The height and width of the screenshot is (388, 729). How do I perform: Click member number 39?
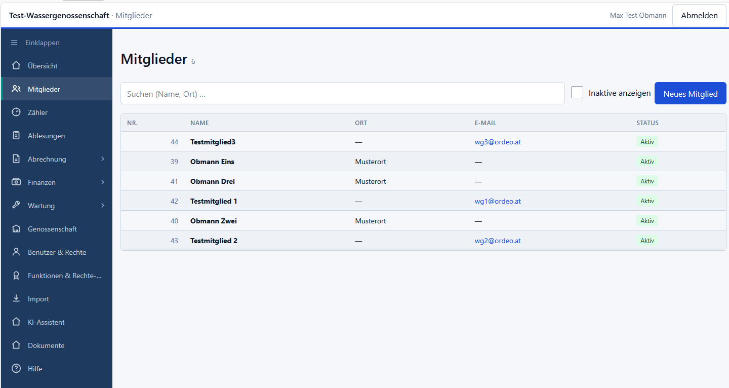174,162
